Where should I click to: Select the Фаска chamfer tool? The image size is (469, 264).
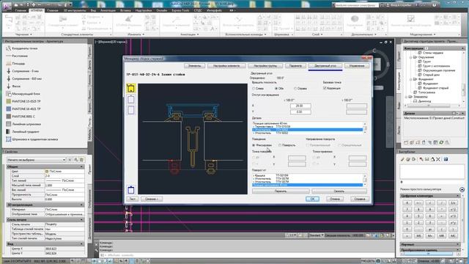(13, 87)
